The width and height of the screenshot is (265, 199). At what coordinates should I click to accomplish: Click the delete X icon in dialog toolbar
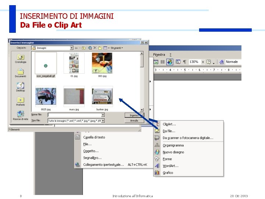(x=95, y=48)
